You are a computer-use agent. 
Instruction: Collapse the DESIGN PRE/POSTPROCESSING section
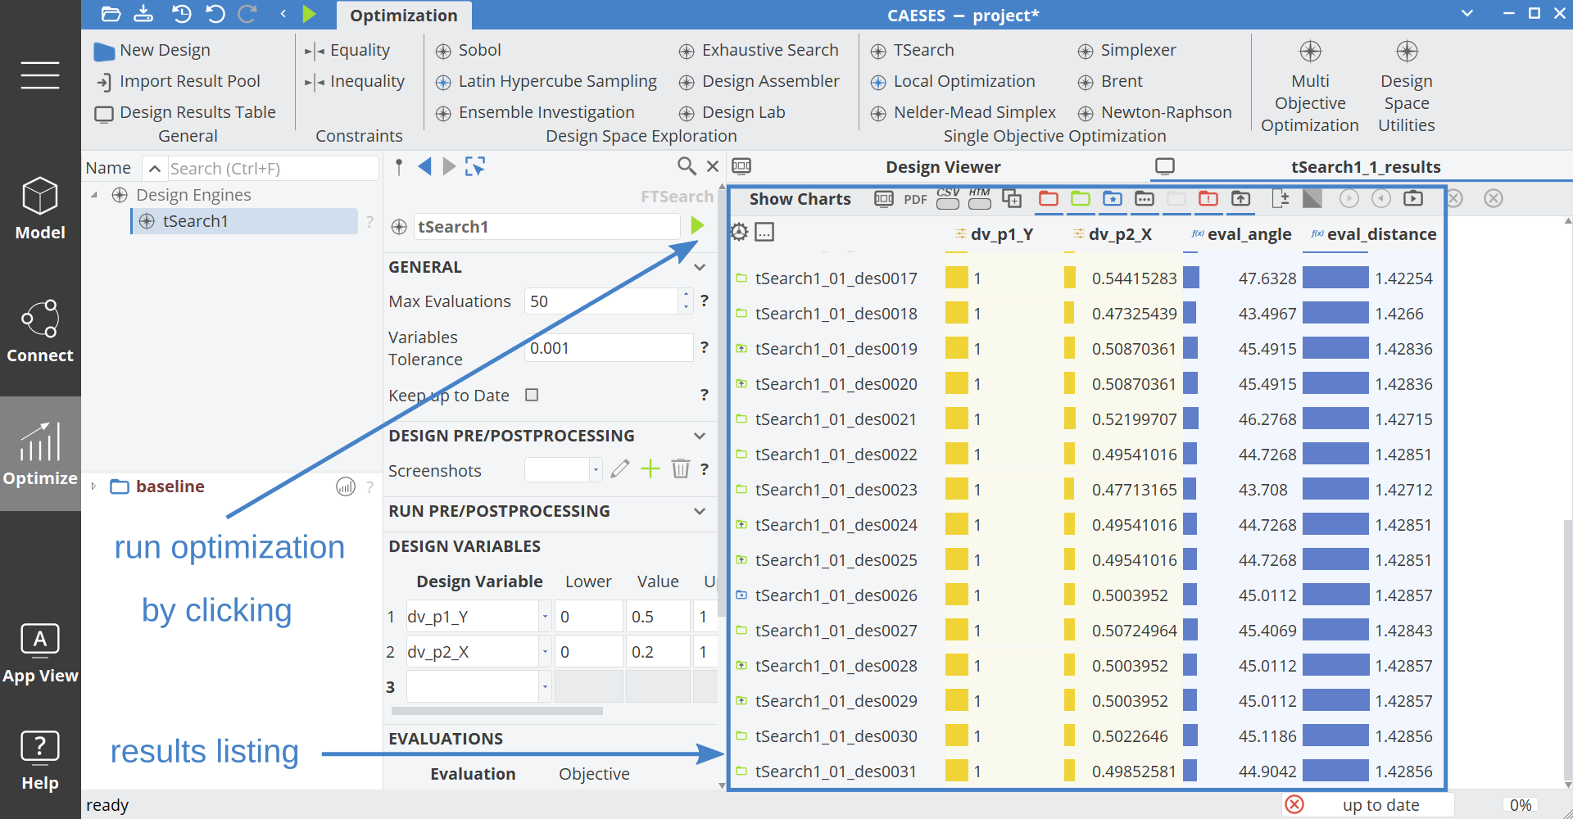pyautogui.click(x=700, y=436)
